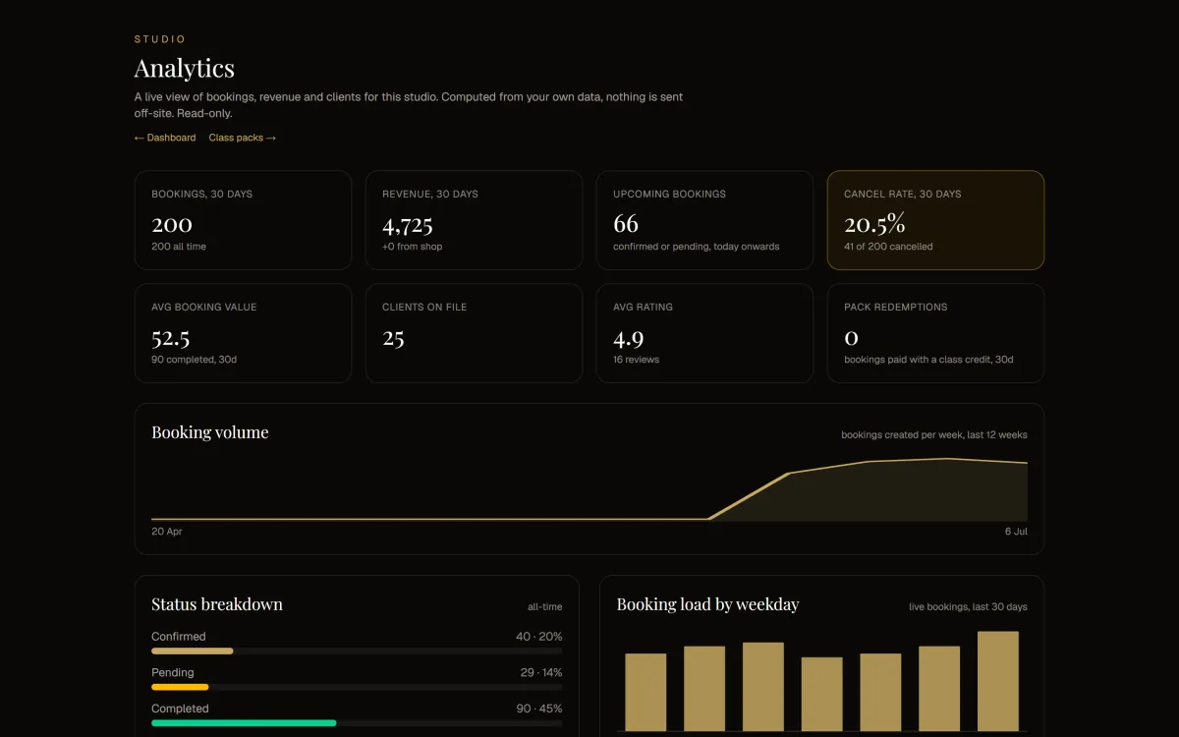This screenshot has width=1179, height=737.
Task: Click the STUDIO label above title
Action: click(160, 39)
